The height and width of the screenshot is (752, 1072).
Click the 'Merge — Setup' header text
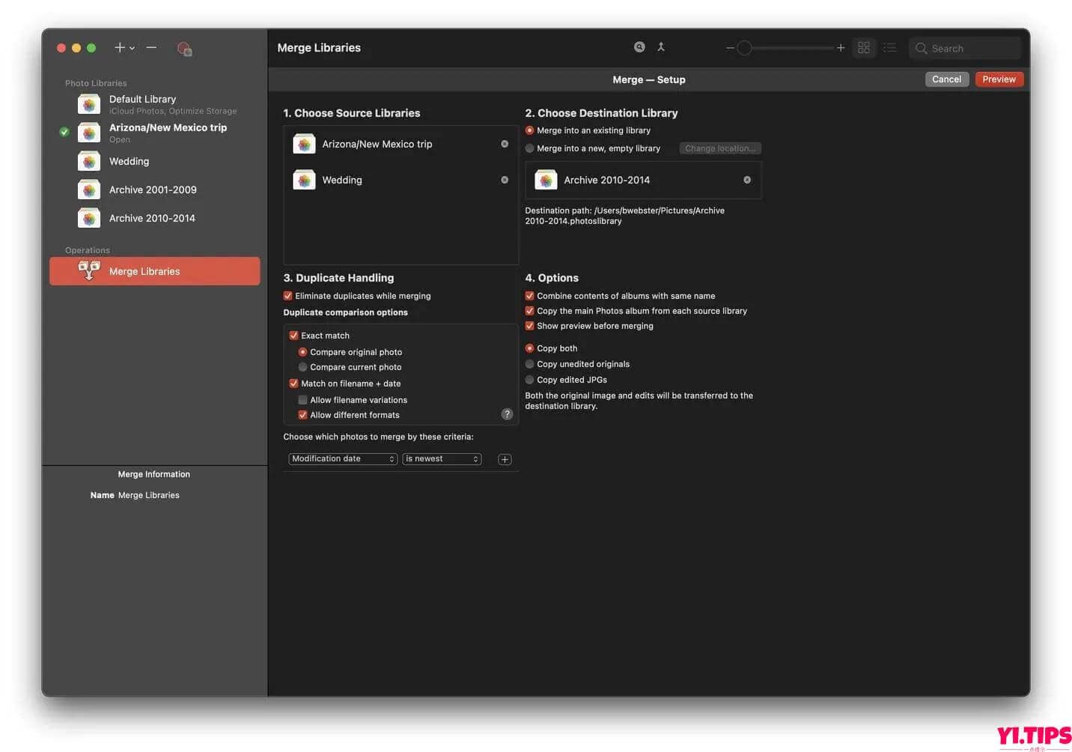click(x=649, y=79)
